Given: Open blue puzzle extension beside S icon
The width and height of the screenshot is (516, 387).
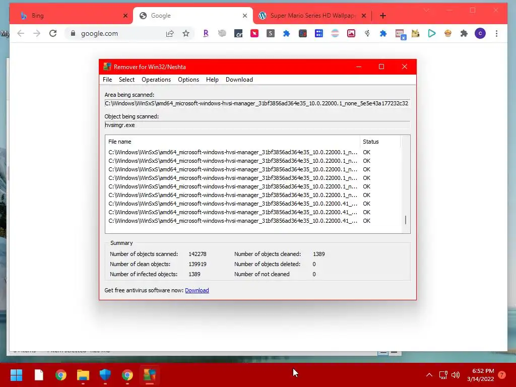Looking at the screenshot, I should [287, 33].
